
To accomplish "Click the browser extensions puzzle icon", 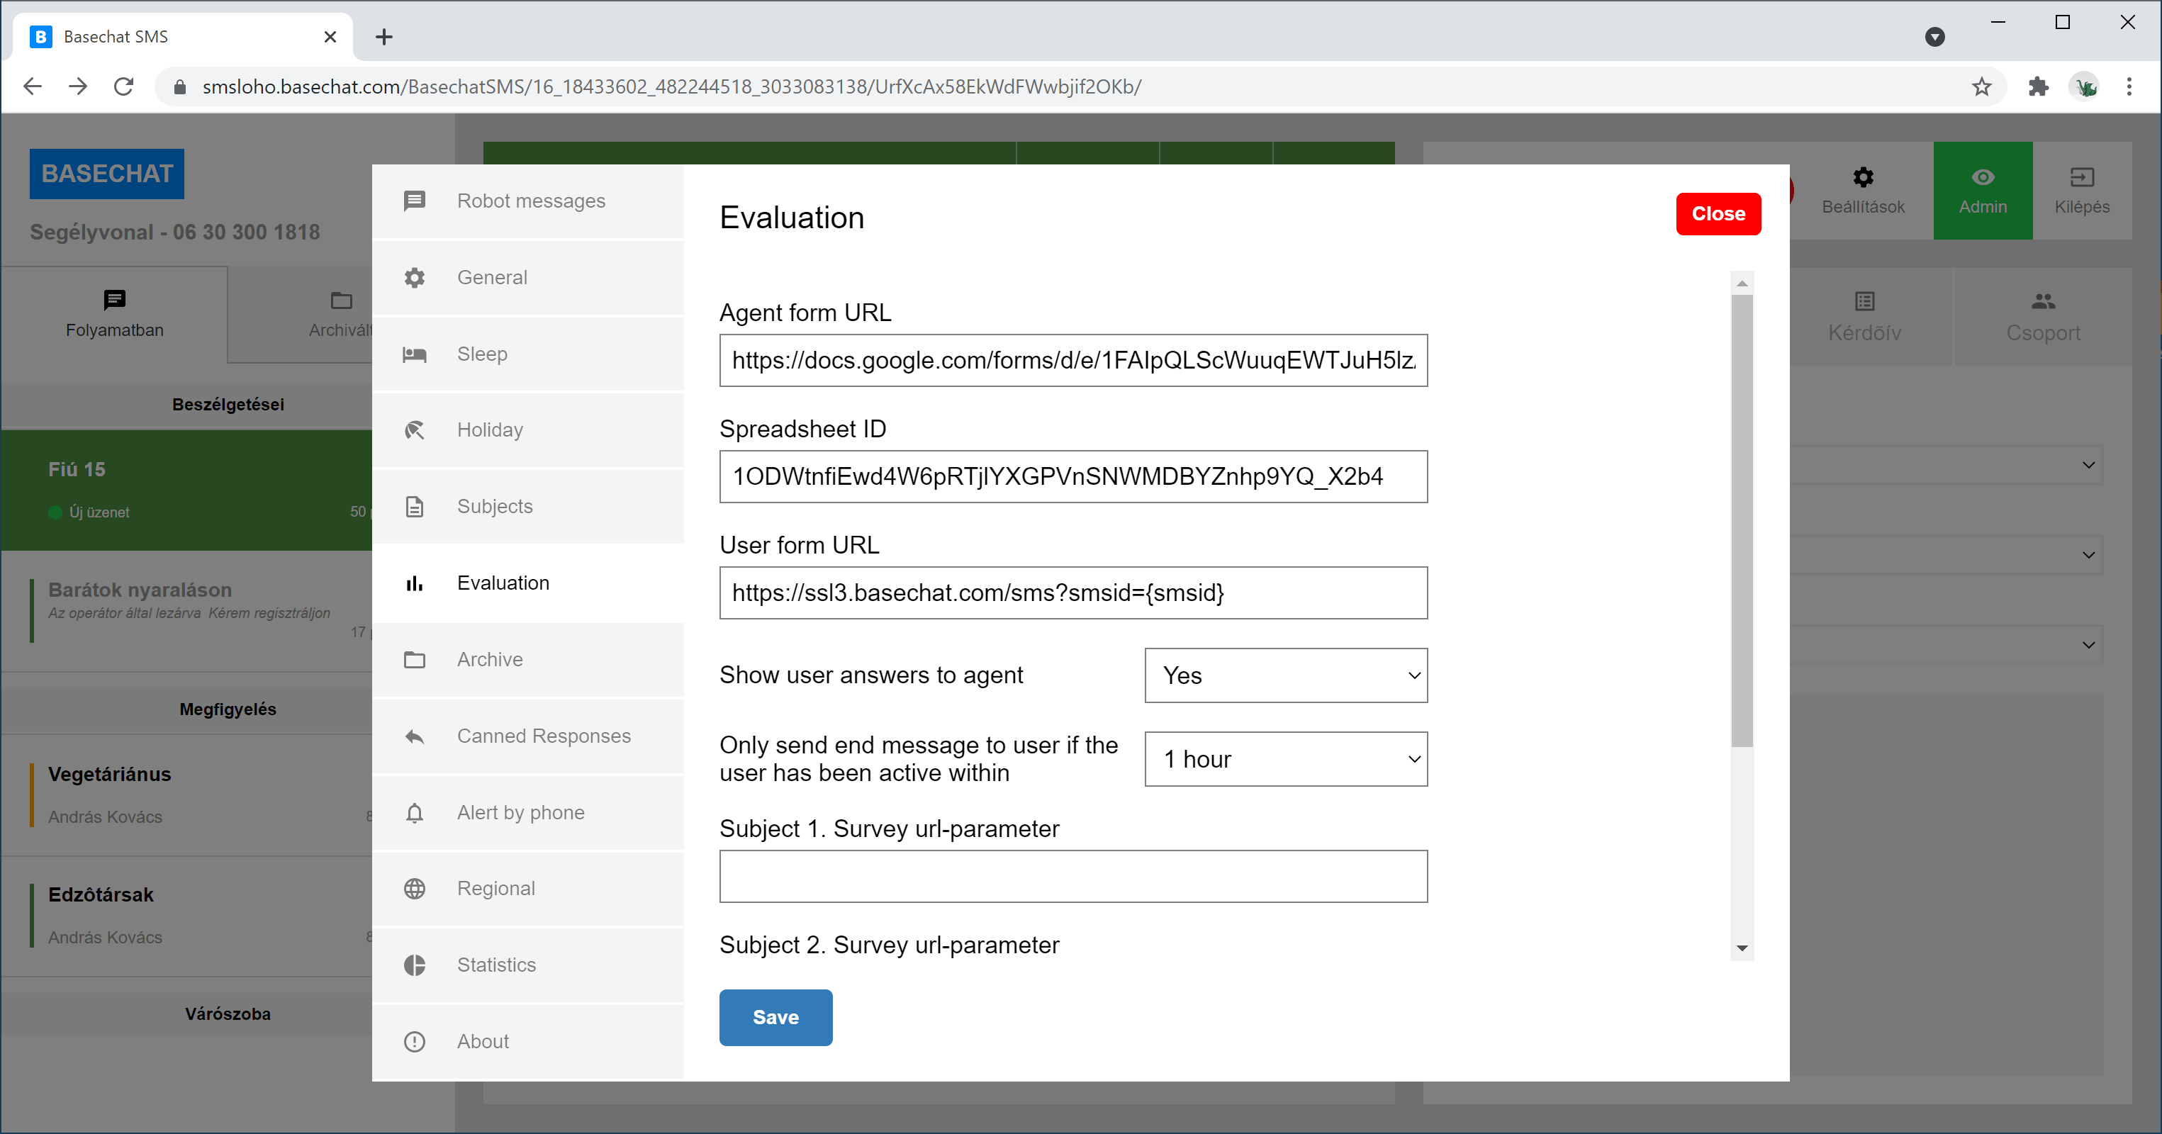I will point(2039,86).
